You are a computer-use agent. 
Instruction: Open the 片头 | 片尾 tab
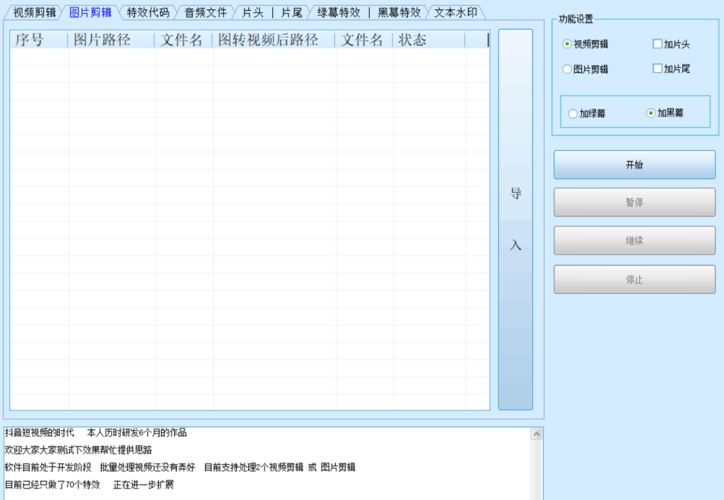(271, 12)
